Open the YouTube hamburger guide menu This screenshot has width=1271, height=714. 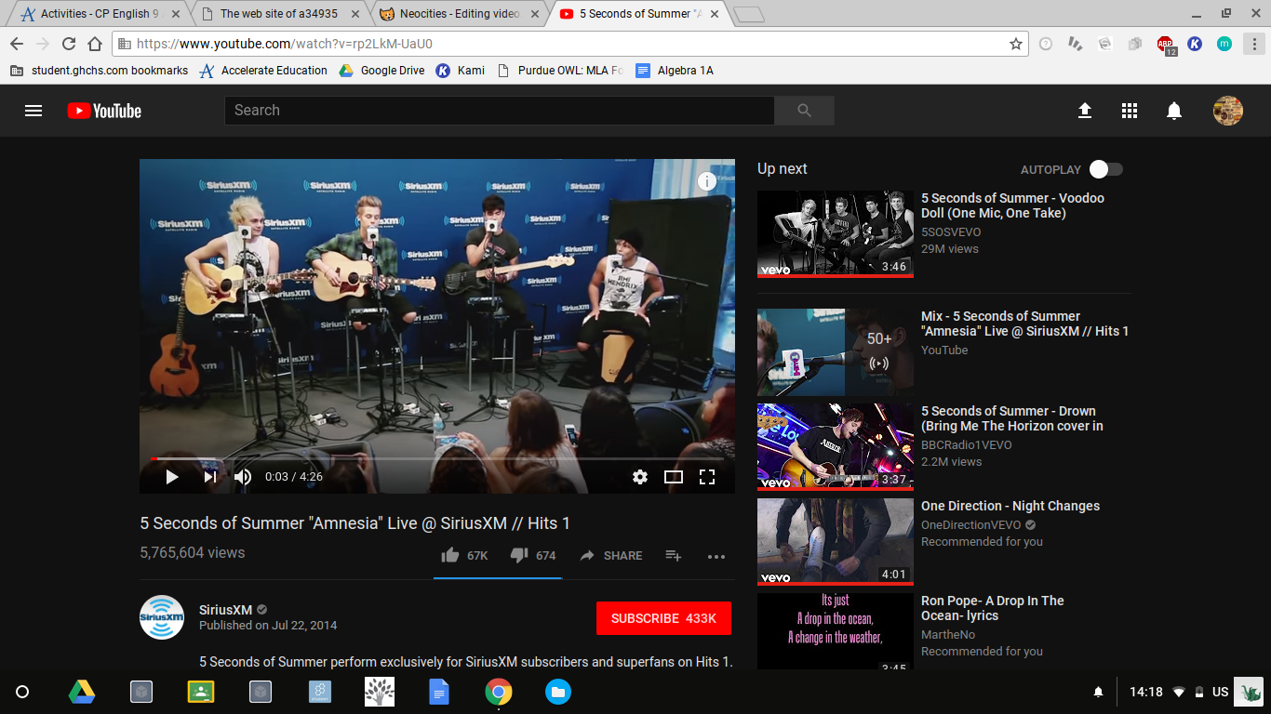pyautogui.click(x=33, y=111)
